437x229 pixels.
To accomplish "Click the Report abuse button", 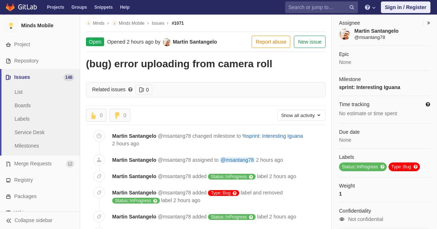I will [x=271, y=42].
